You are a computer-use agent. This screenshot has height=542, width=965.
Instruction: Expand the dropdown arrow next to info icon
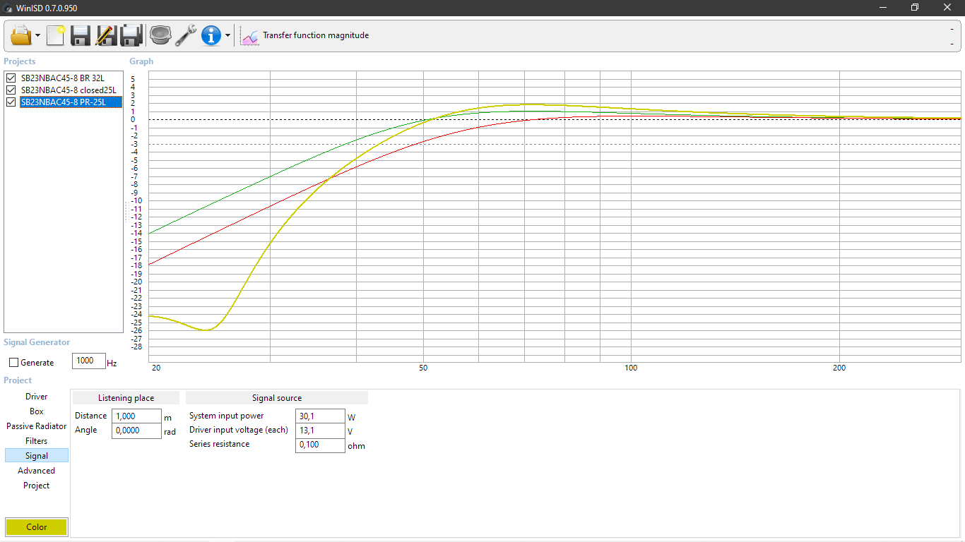click(x=227, y=35)
